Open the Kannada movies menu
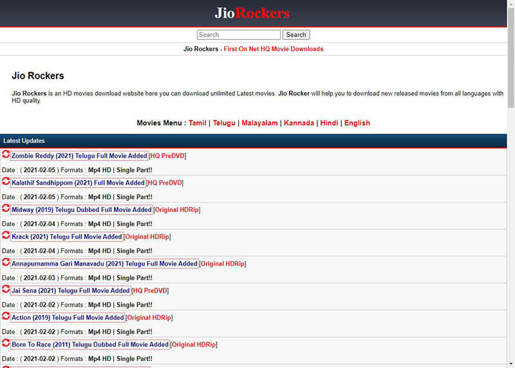515x368 pixels. (299, 123)
